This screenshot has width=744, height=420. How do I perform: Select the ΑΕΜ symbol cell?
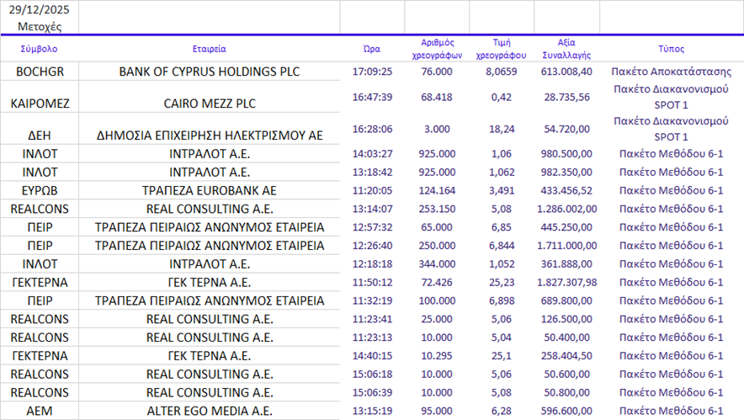[x=40, y=411]
